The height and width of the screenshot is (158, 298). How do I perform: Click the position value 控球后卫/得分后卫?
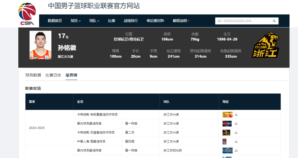(129, 39)
